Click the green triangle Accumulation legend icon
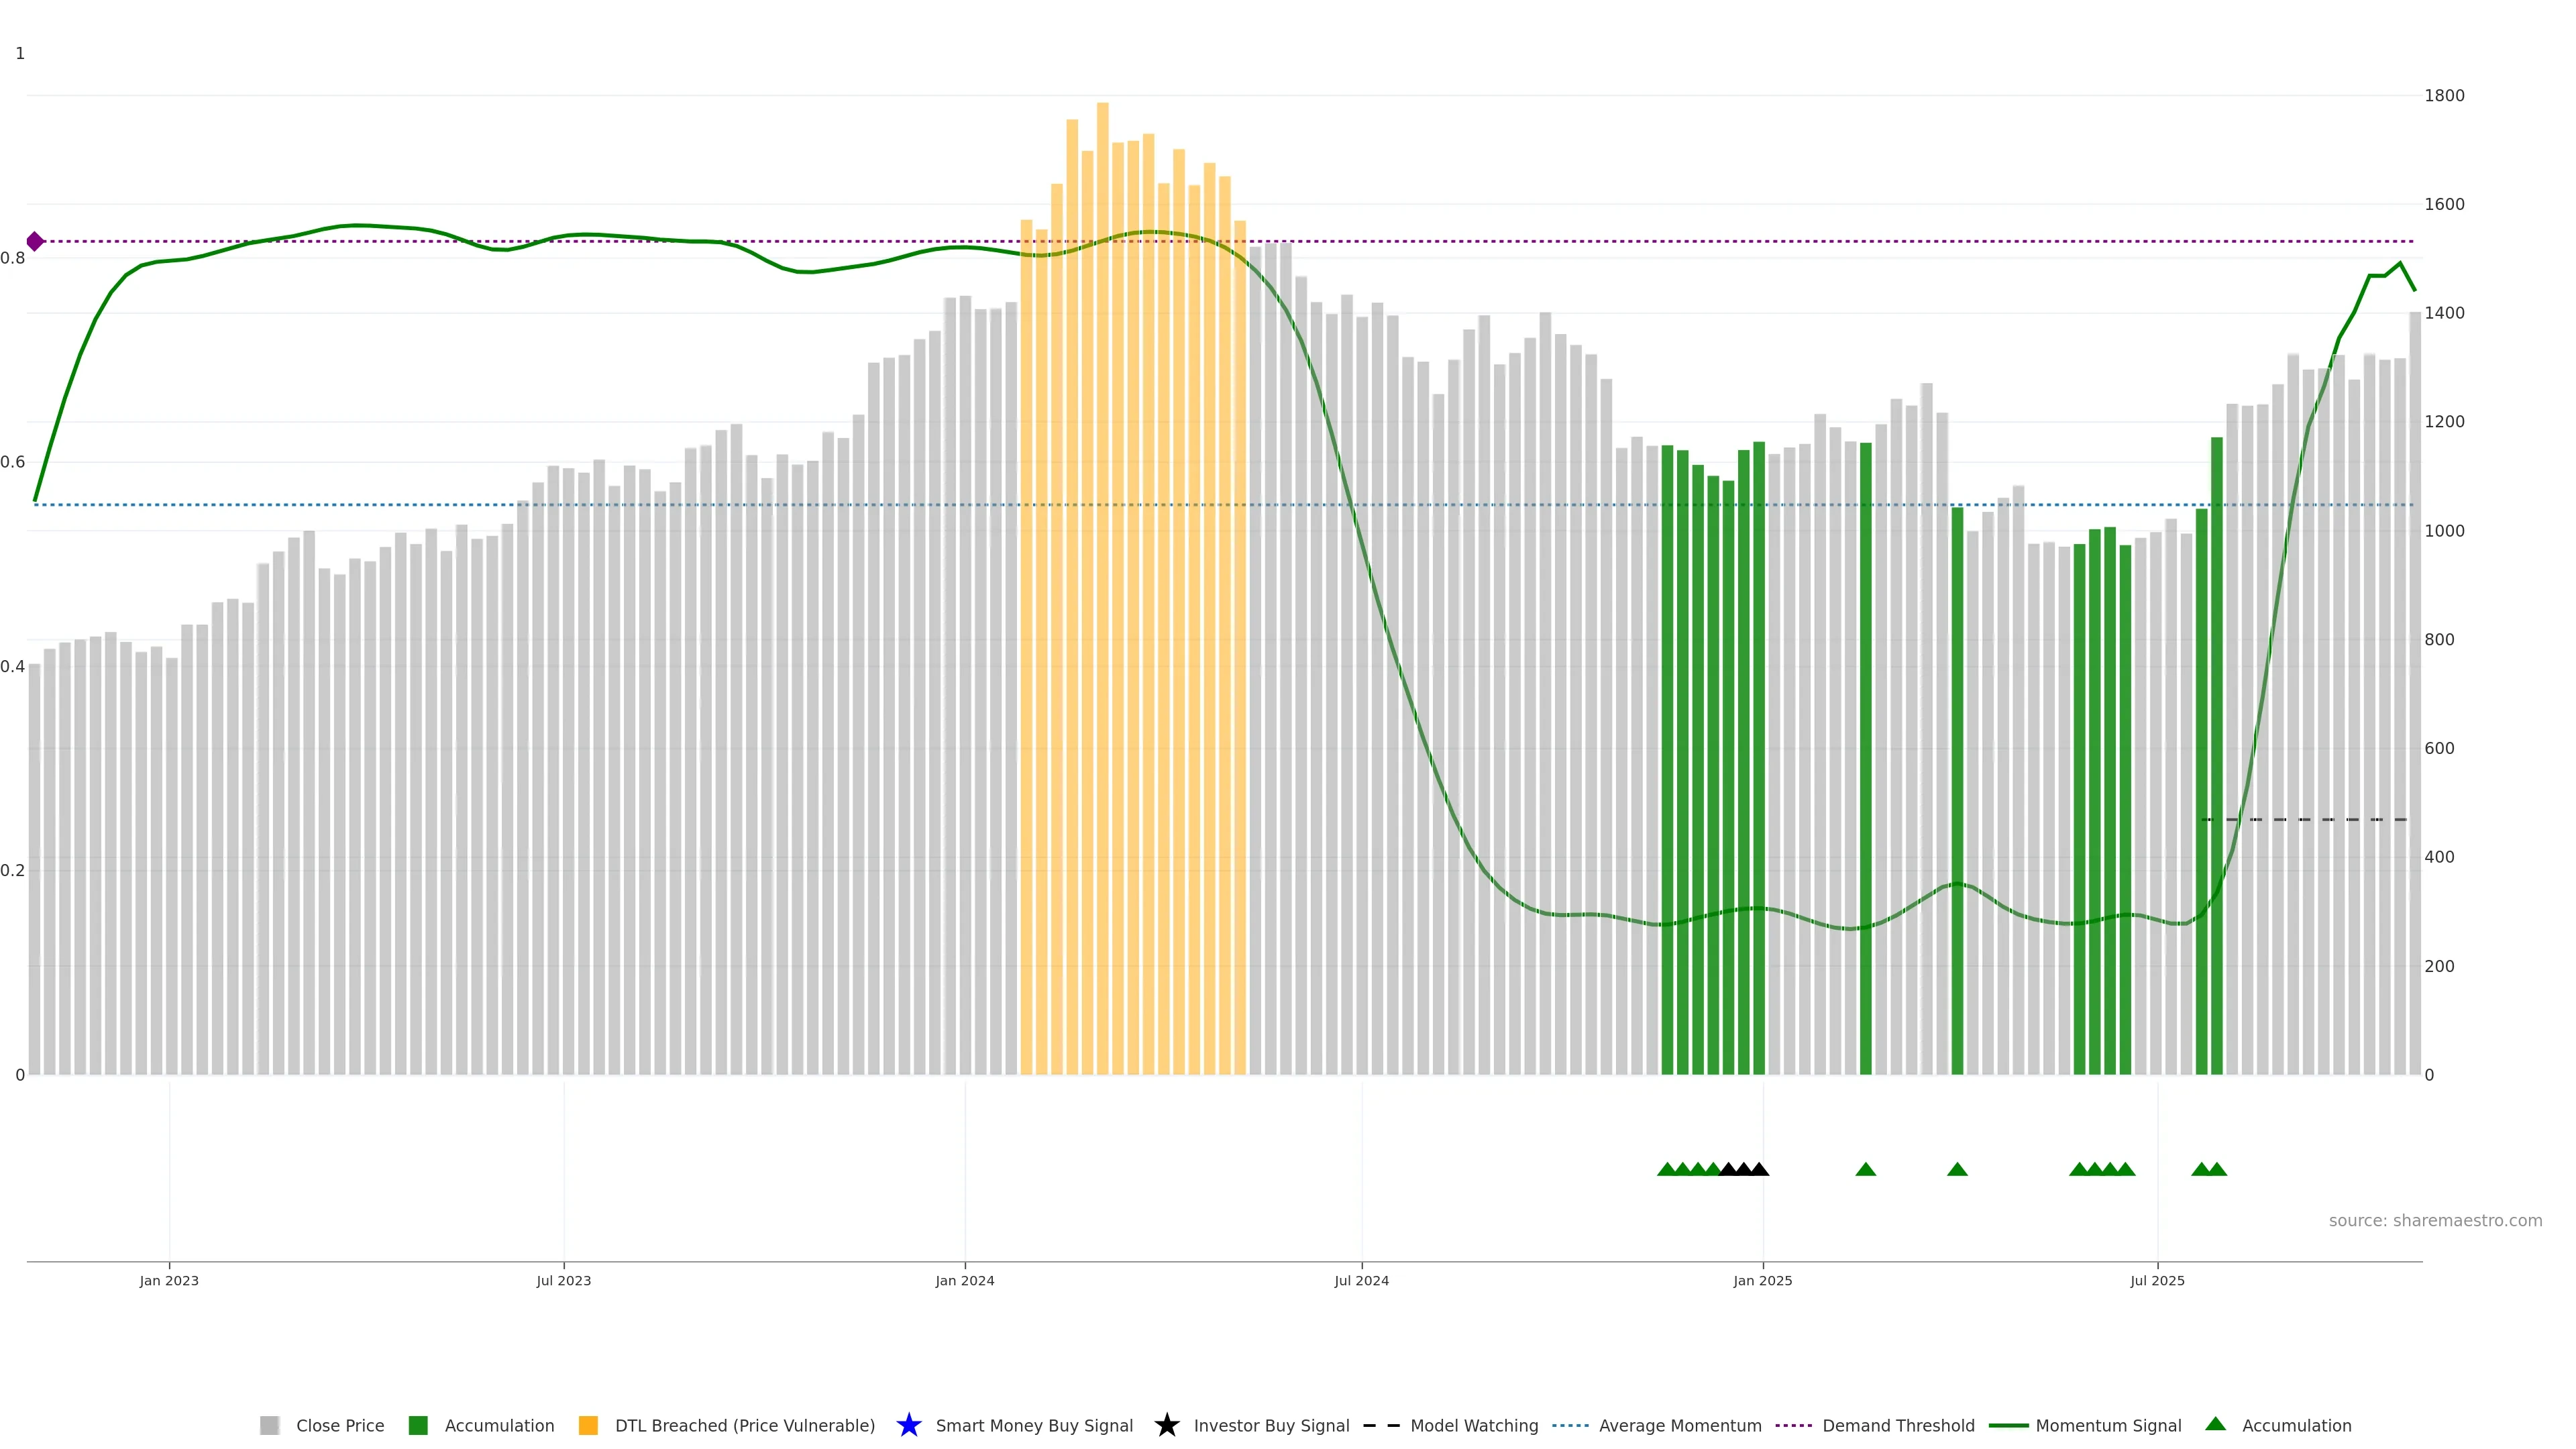The height and width of the screenshot is (1449, 2576). point(2215,1424)
